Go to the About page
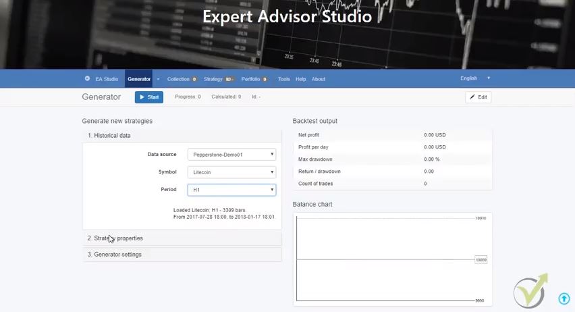Image resolution: width=575 pixels, height=312 pixels. [x=319, y=79]
